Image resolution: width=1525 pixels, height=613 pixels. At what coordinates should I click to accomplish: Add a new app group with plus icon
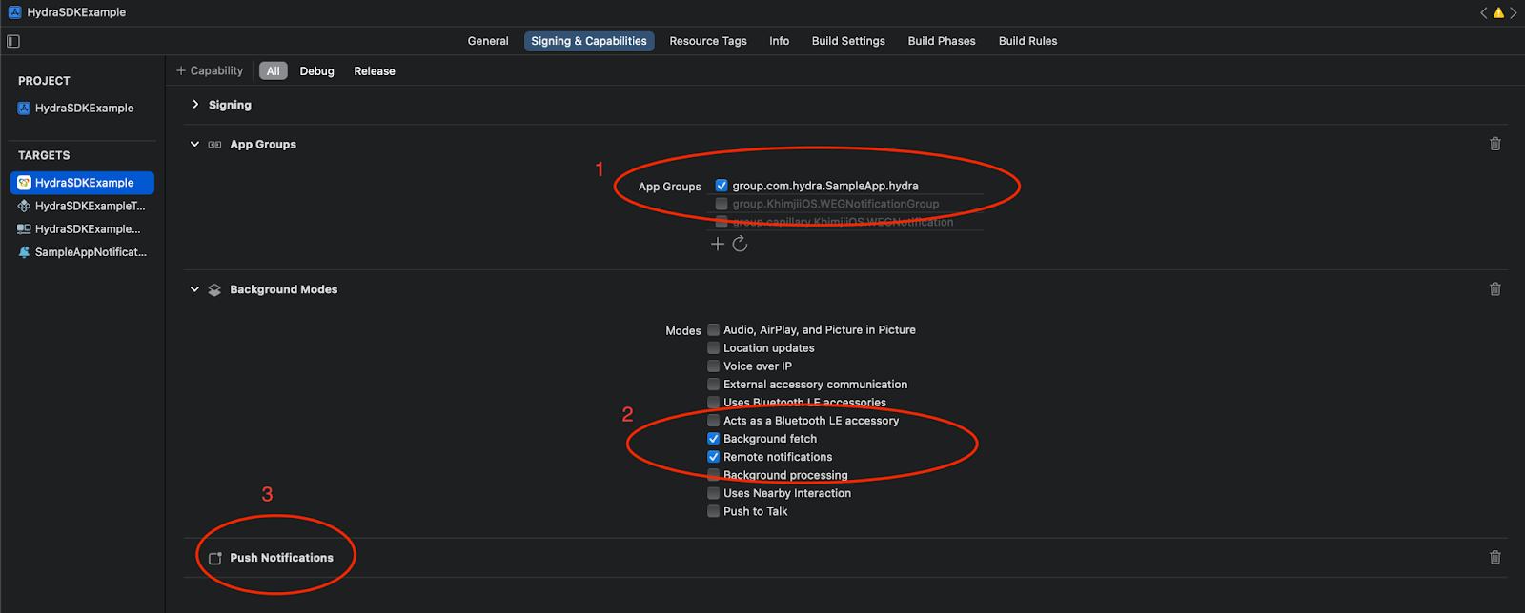click(718, 244)
